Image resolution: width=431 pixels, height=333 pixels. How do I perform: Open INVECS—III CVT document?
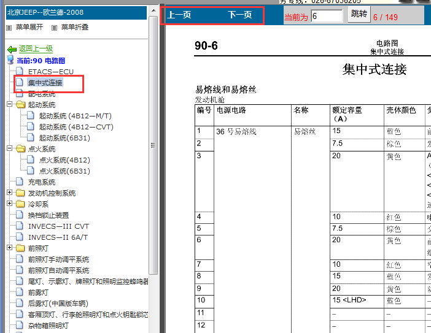(58, 226)
